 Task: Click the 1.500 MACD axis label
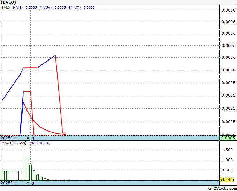[x=228, y=150]
